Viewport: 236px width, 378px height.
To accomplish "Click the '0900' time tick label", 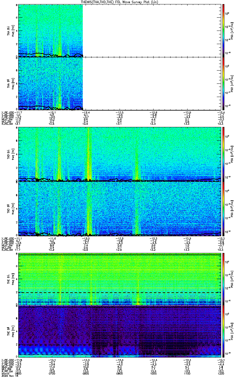I will (120, 373).
